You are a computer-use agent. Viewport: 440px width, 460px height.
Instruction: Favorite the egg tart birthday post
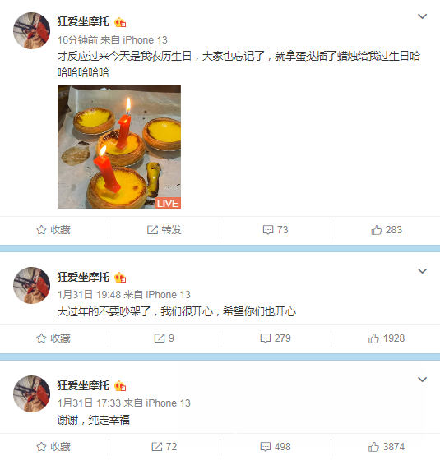pos(53,230)
